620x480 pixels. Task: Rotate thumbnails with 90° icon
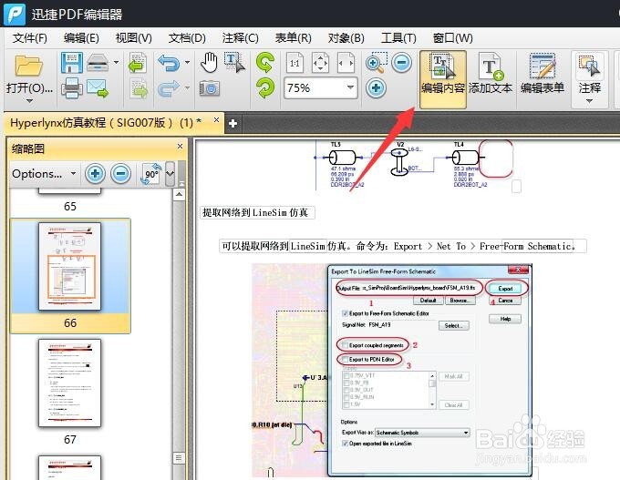click(x=151, y=173)
